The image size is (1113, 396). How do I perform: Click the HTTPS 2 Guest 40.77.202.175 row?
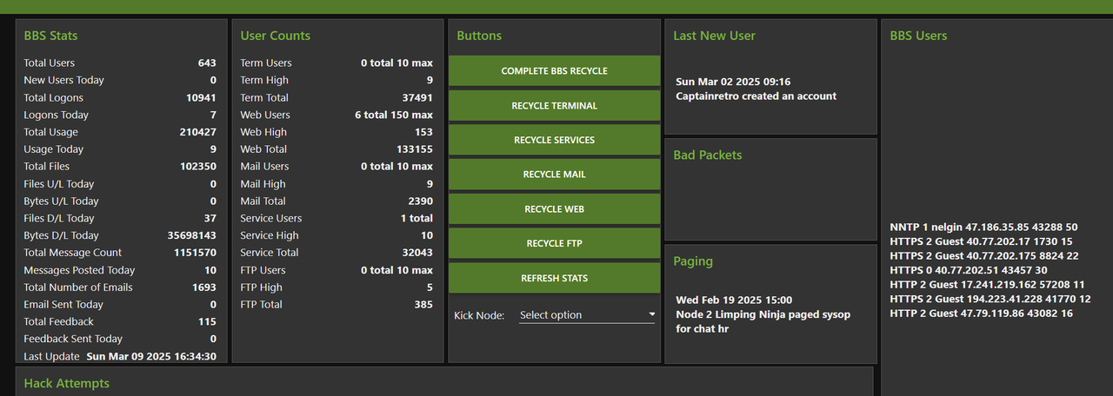tap(984, 255)
